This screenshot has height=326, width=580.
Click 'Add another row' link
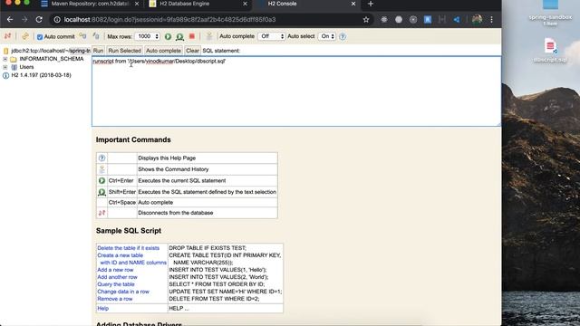(x=117, y=277)
